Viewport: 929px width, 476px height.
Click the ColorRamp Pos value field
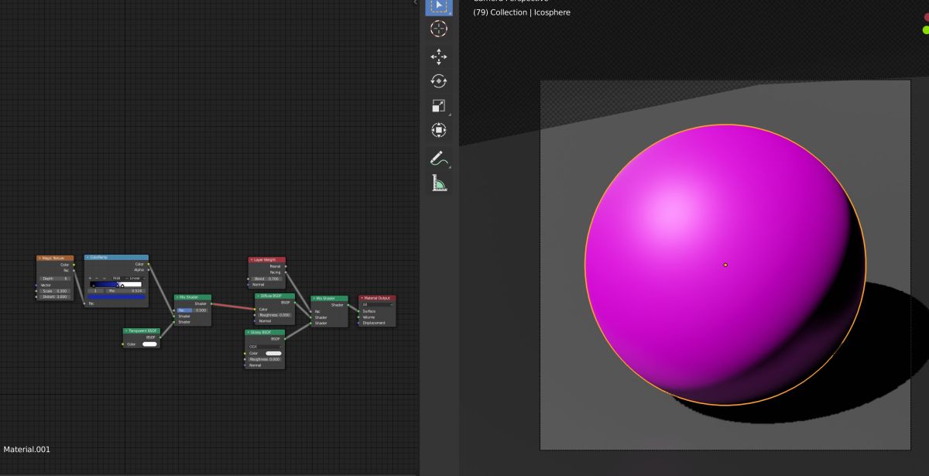pos(125,291)
